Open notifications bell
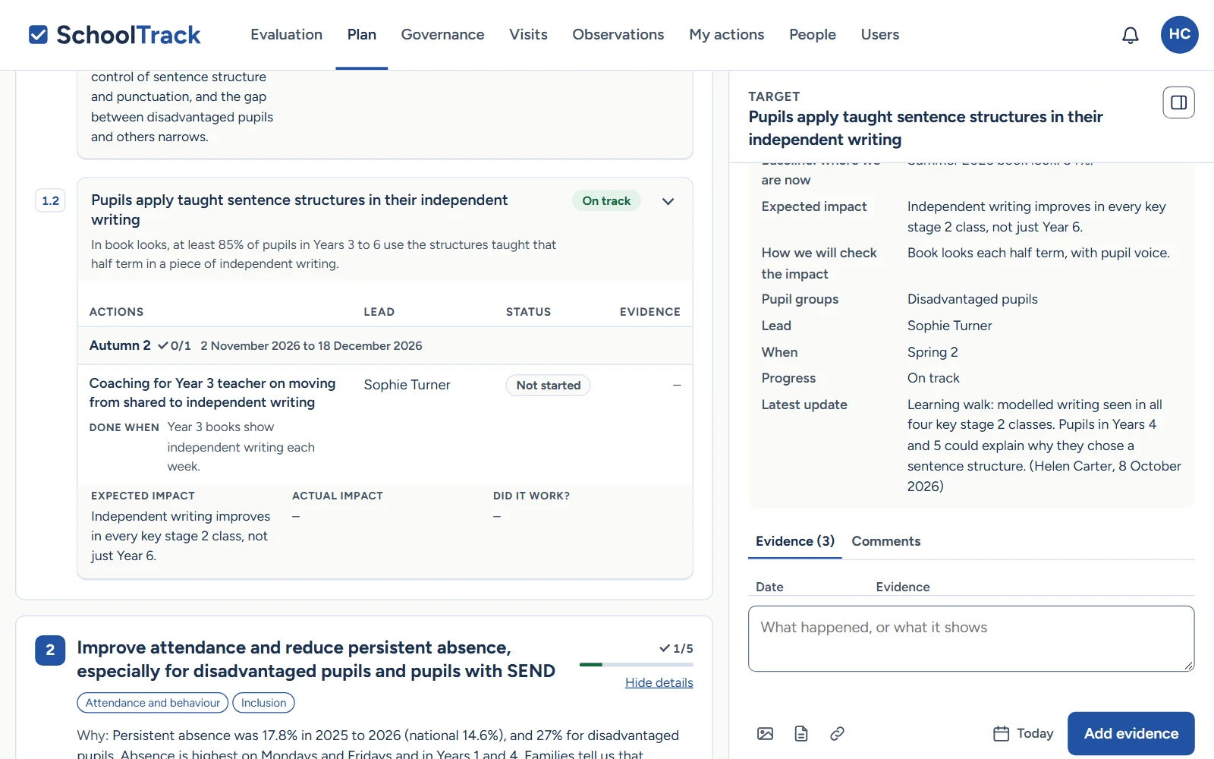1214x759 pixels. (1131, 35)
